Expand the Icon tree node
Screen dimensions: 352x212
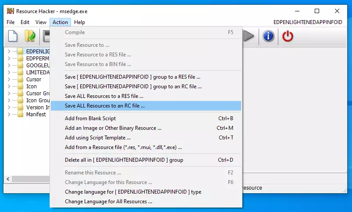[9, 86]
